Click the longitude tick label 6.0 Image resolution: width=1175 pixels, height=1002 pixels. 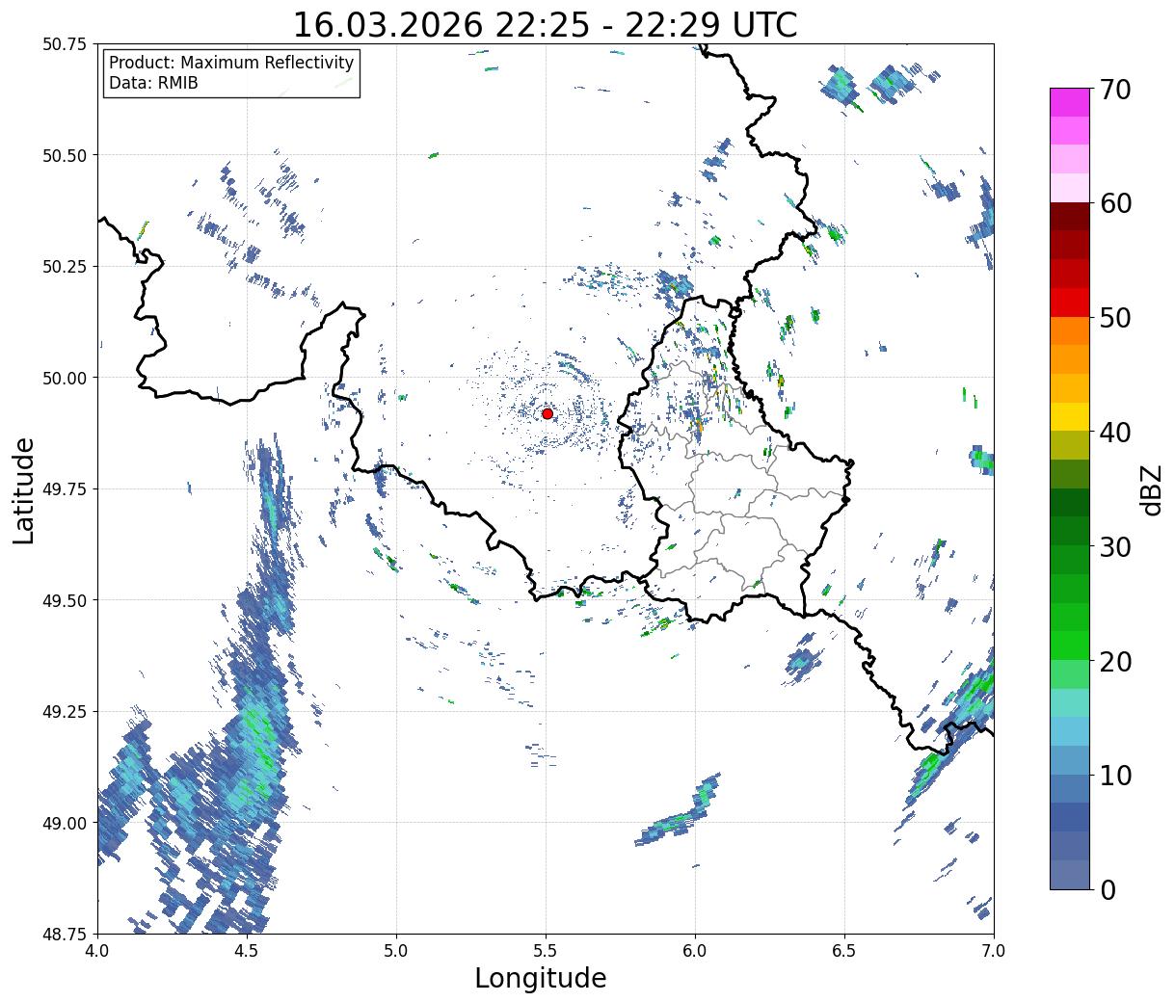point(695,951)
